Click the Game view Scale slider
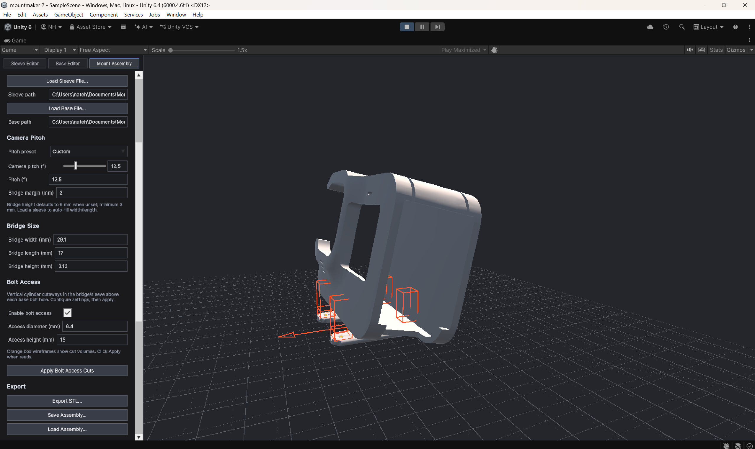This screenshot has height=449, width=755. (x=201, y=50)
